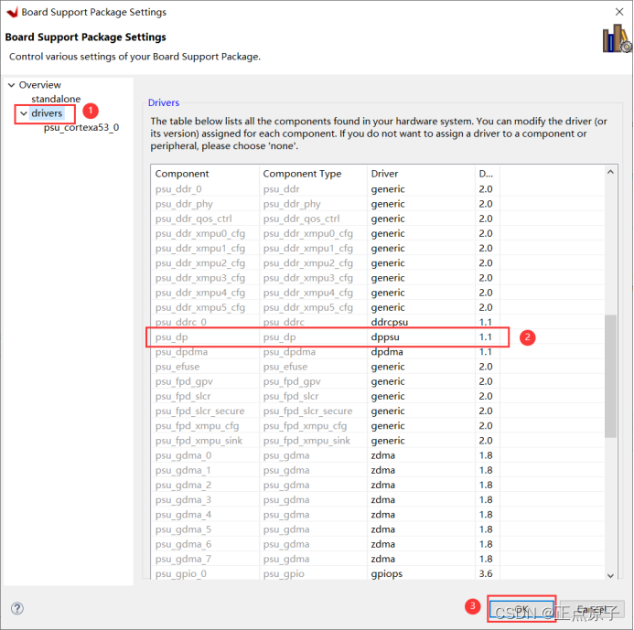Click the Xilinx SDK logo in title bar
This screenshot has height=630, width=634.
(12, 12)
